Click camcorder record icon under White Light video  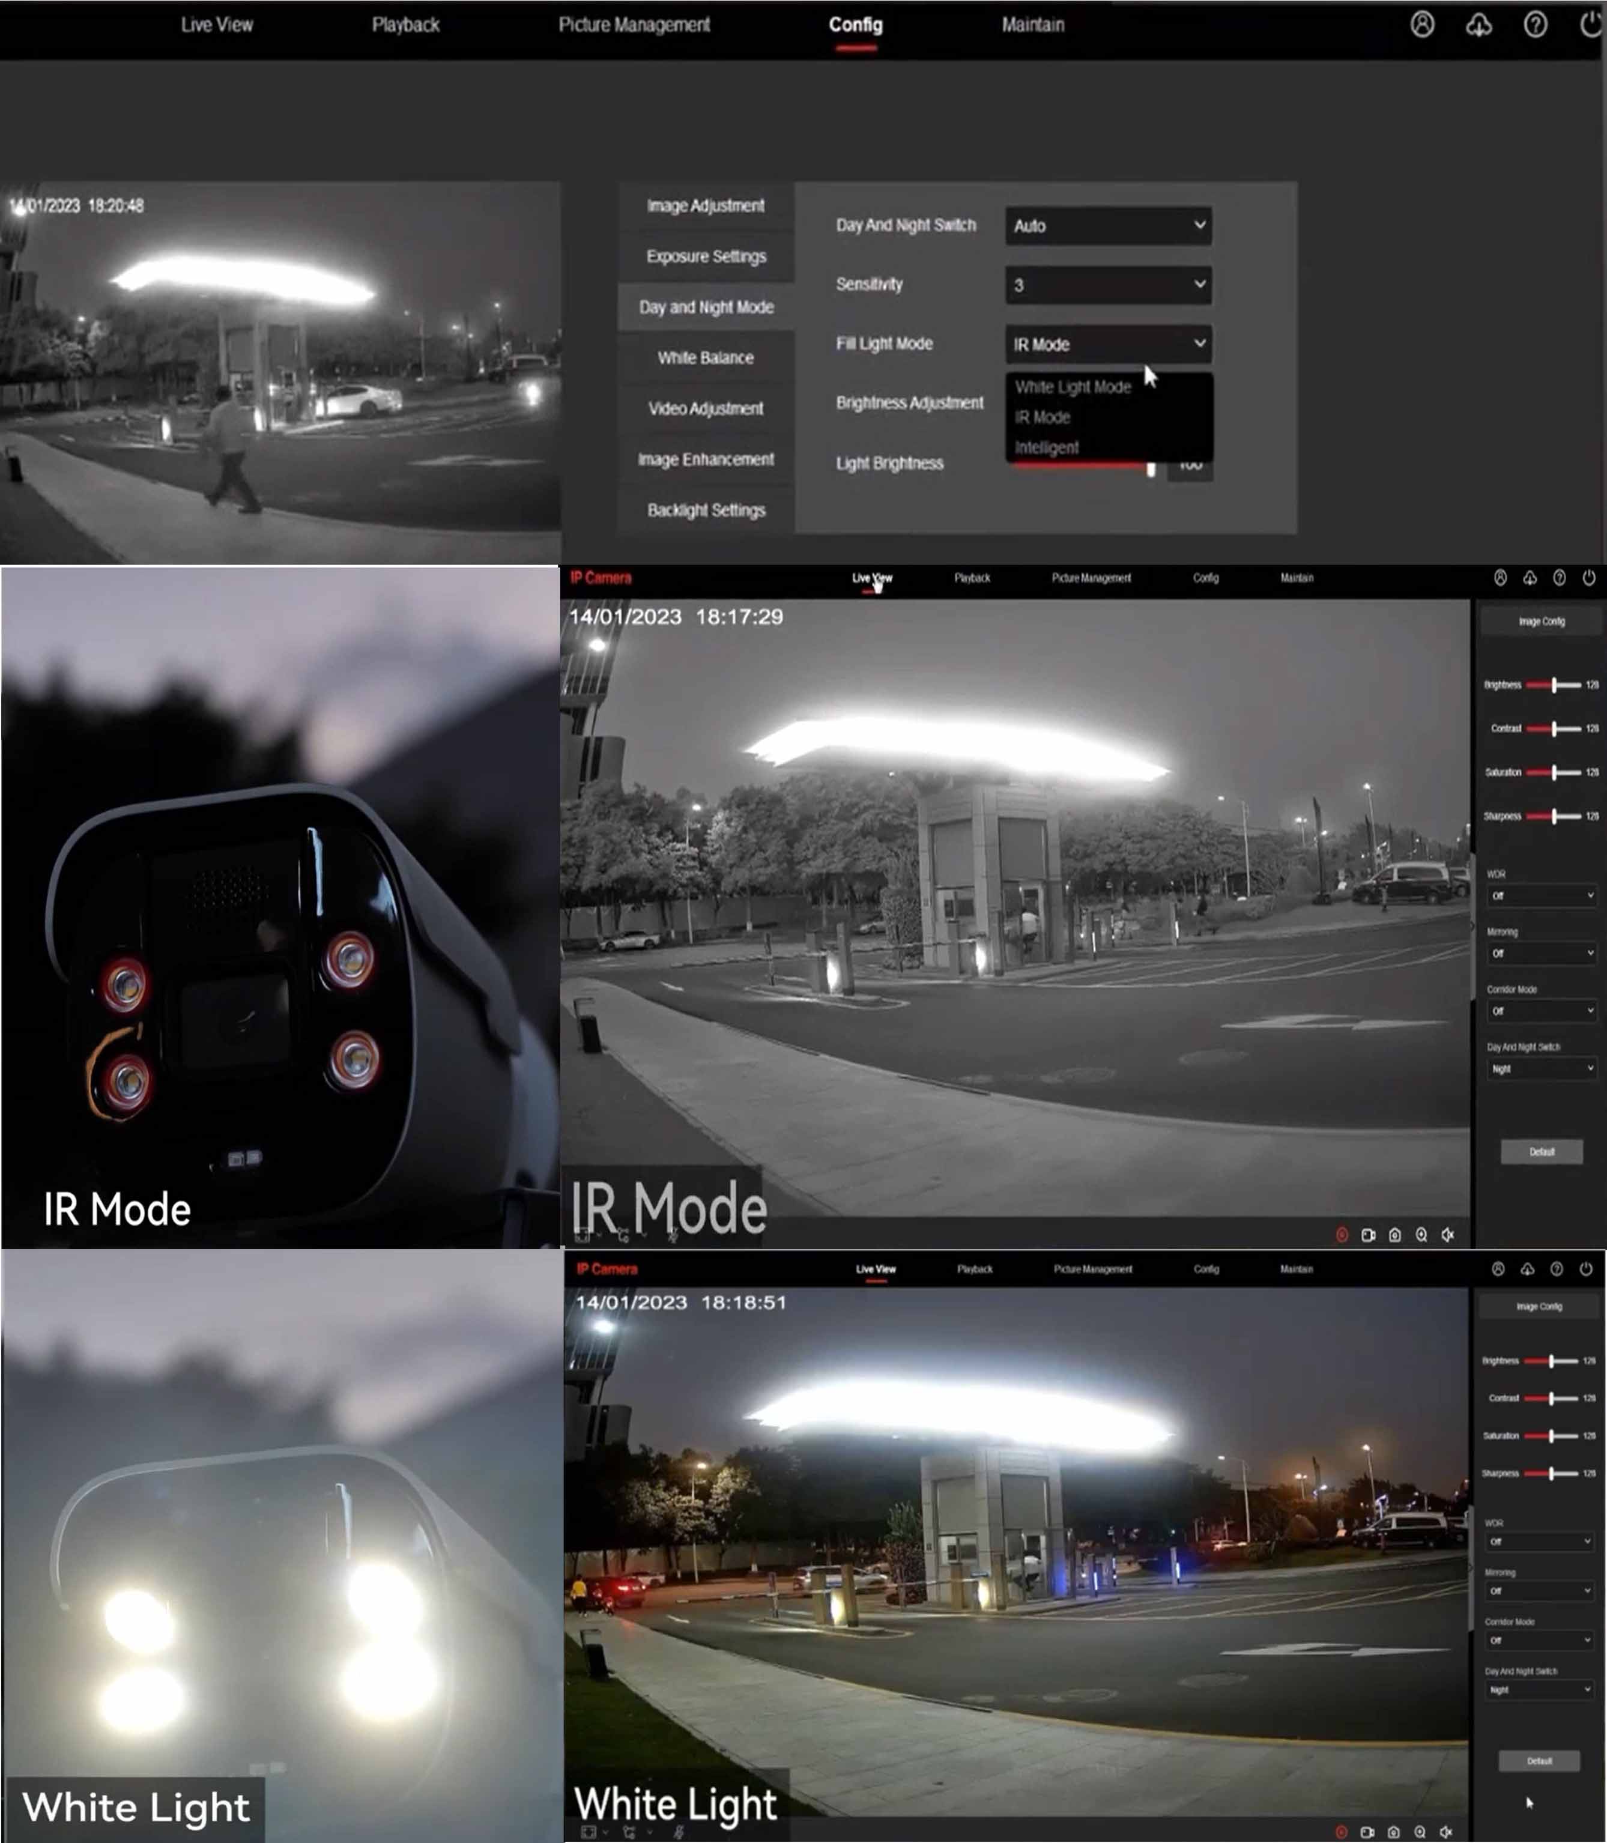(x=1367, y=1832)
